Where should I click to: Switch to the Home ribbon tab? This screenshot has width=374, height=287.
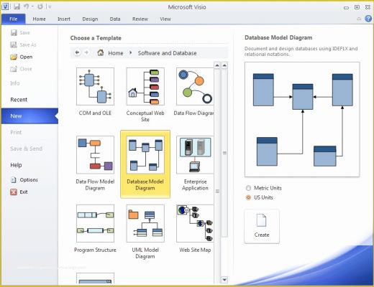39,19
